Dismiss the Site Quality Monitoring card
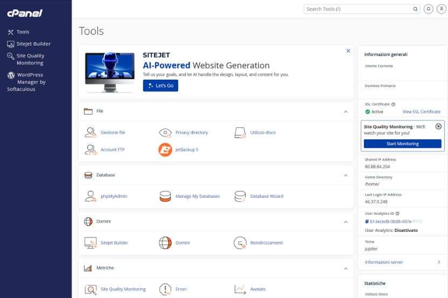The height and width of the screenshot is (298, 448). point(438,126)
